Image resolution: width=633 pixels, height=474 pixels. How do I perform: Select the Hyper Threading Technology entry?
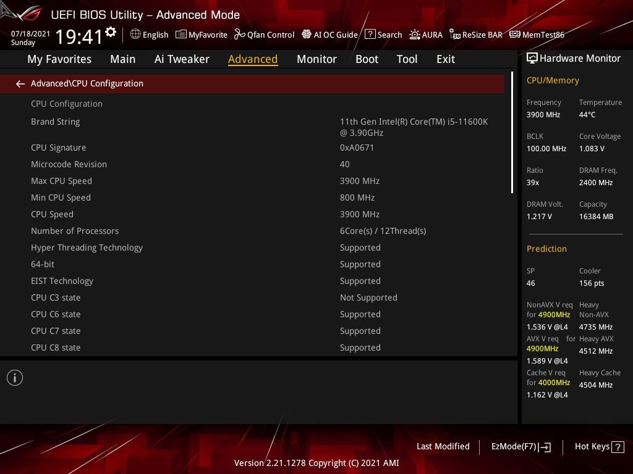click(87, 247)
